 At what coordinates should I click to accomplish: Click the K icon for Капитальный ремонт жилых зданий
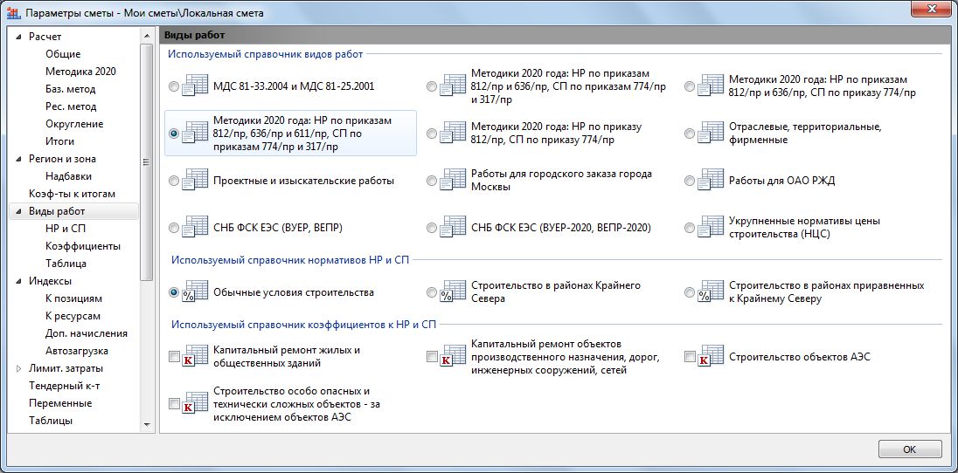pos(196,356)
